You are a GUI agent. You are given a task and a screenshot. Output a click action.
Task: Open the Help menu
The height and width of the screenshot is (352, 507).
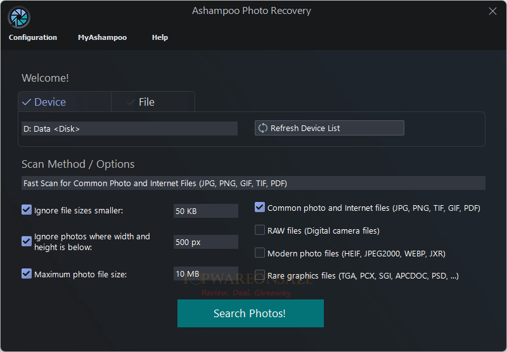(x=160, y=37)
